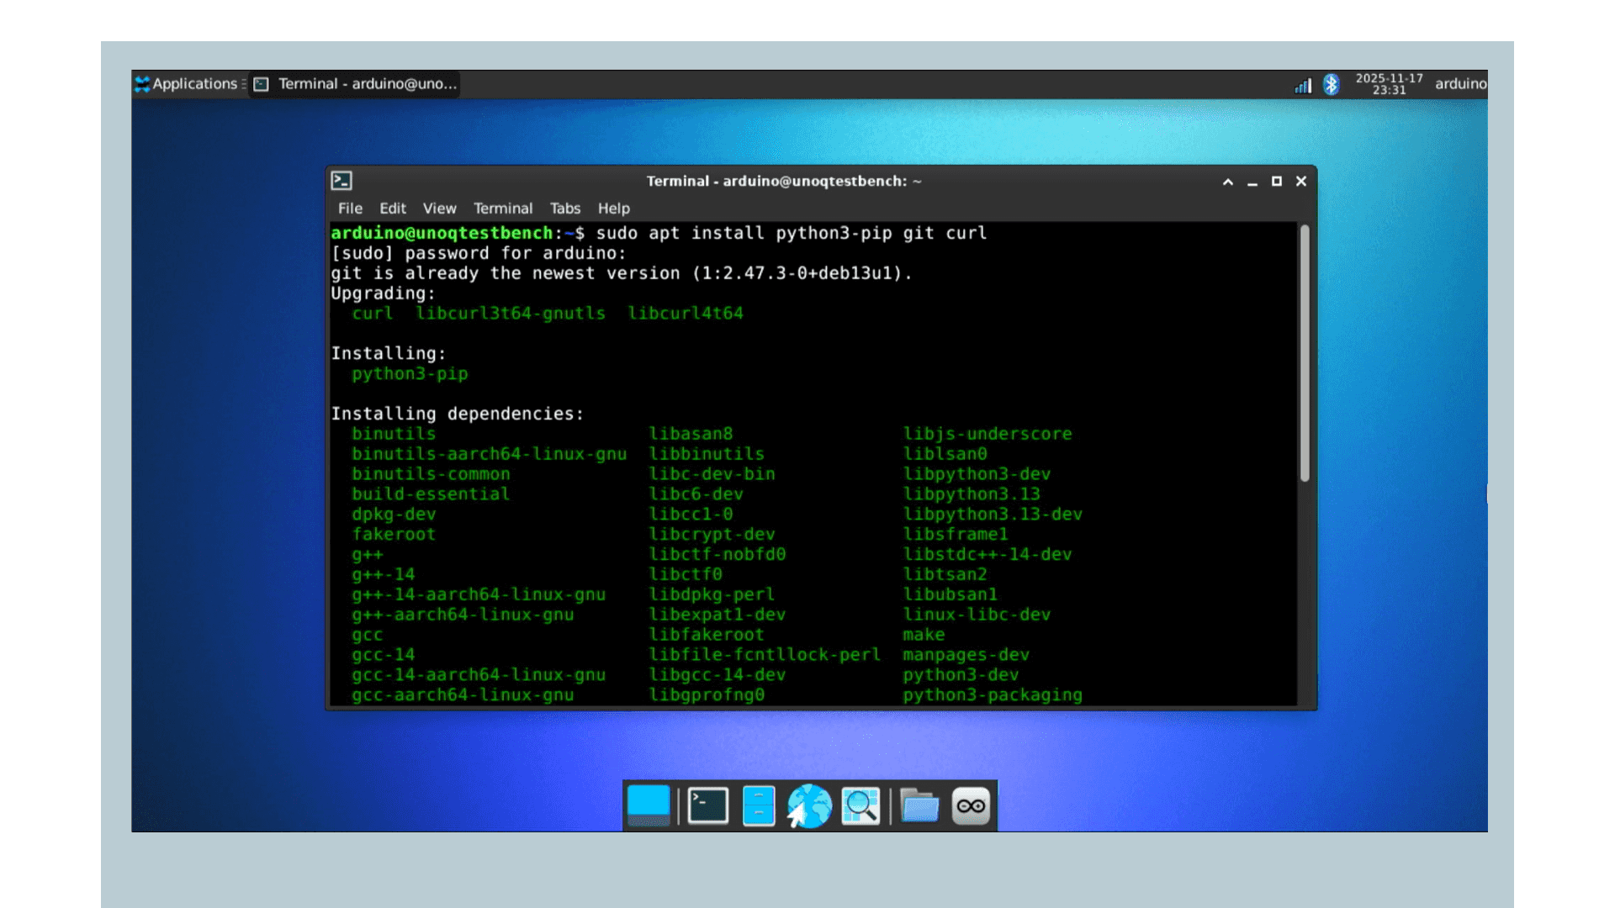Launch Arduino IDE from the dock
This screenshot has height=908, width=1615.
click(970, 805)
